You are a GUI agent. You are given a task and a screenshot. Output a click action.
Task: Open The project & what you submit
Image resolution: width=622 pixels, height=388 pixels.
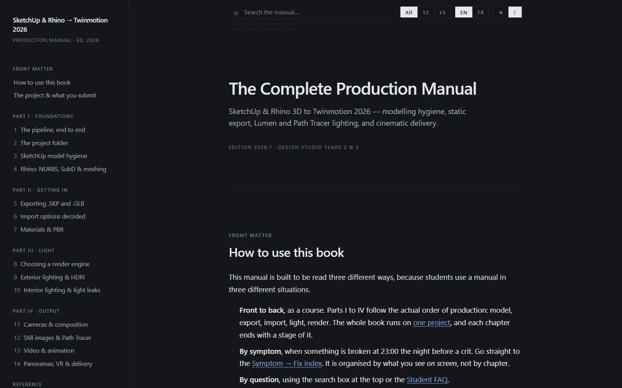(55, 95)
